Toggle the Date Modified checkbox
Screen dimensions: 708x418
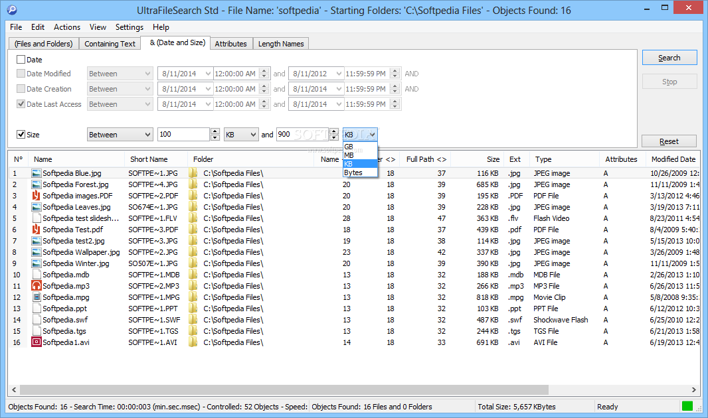[x=21, y=74]
